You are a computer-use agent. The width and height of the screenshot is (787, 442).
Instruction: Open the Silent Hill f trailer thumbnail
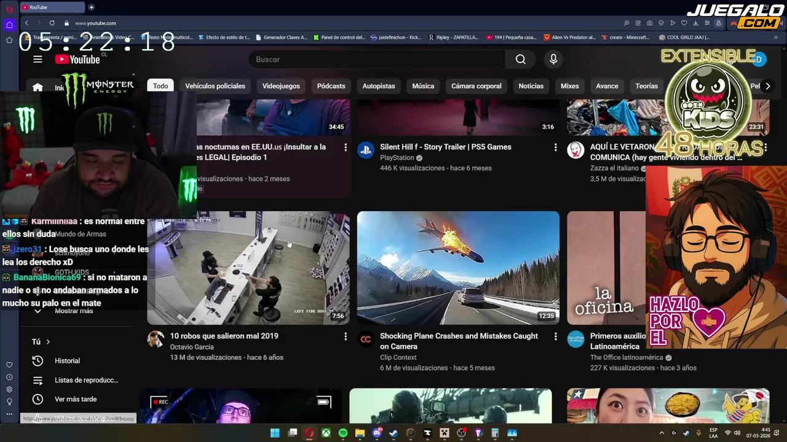(x=458, y=117)
